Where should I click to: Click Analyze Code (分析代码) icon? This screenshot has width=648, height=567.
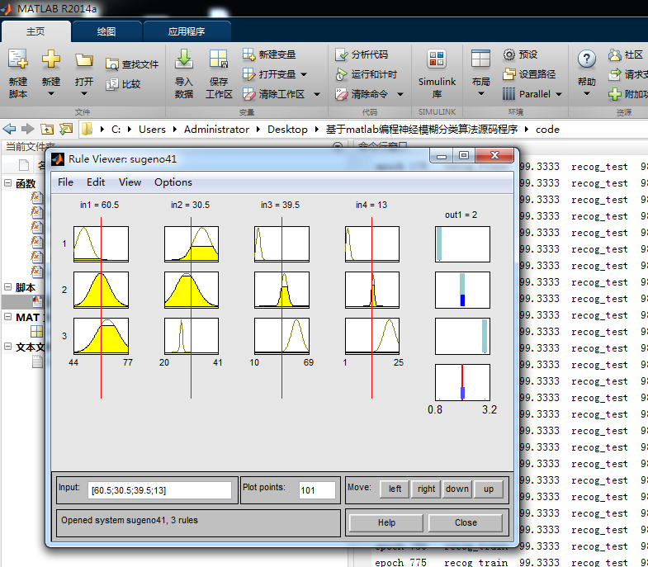(x=342, y=54)
